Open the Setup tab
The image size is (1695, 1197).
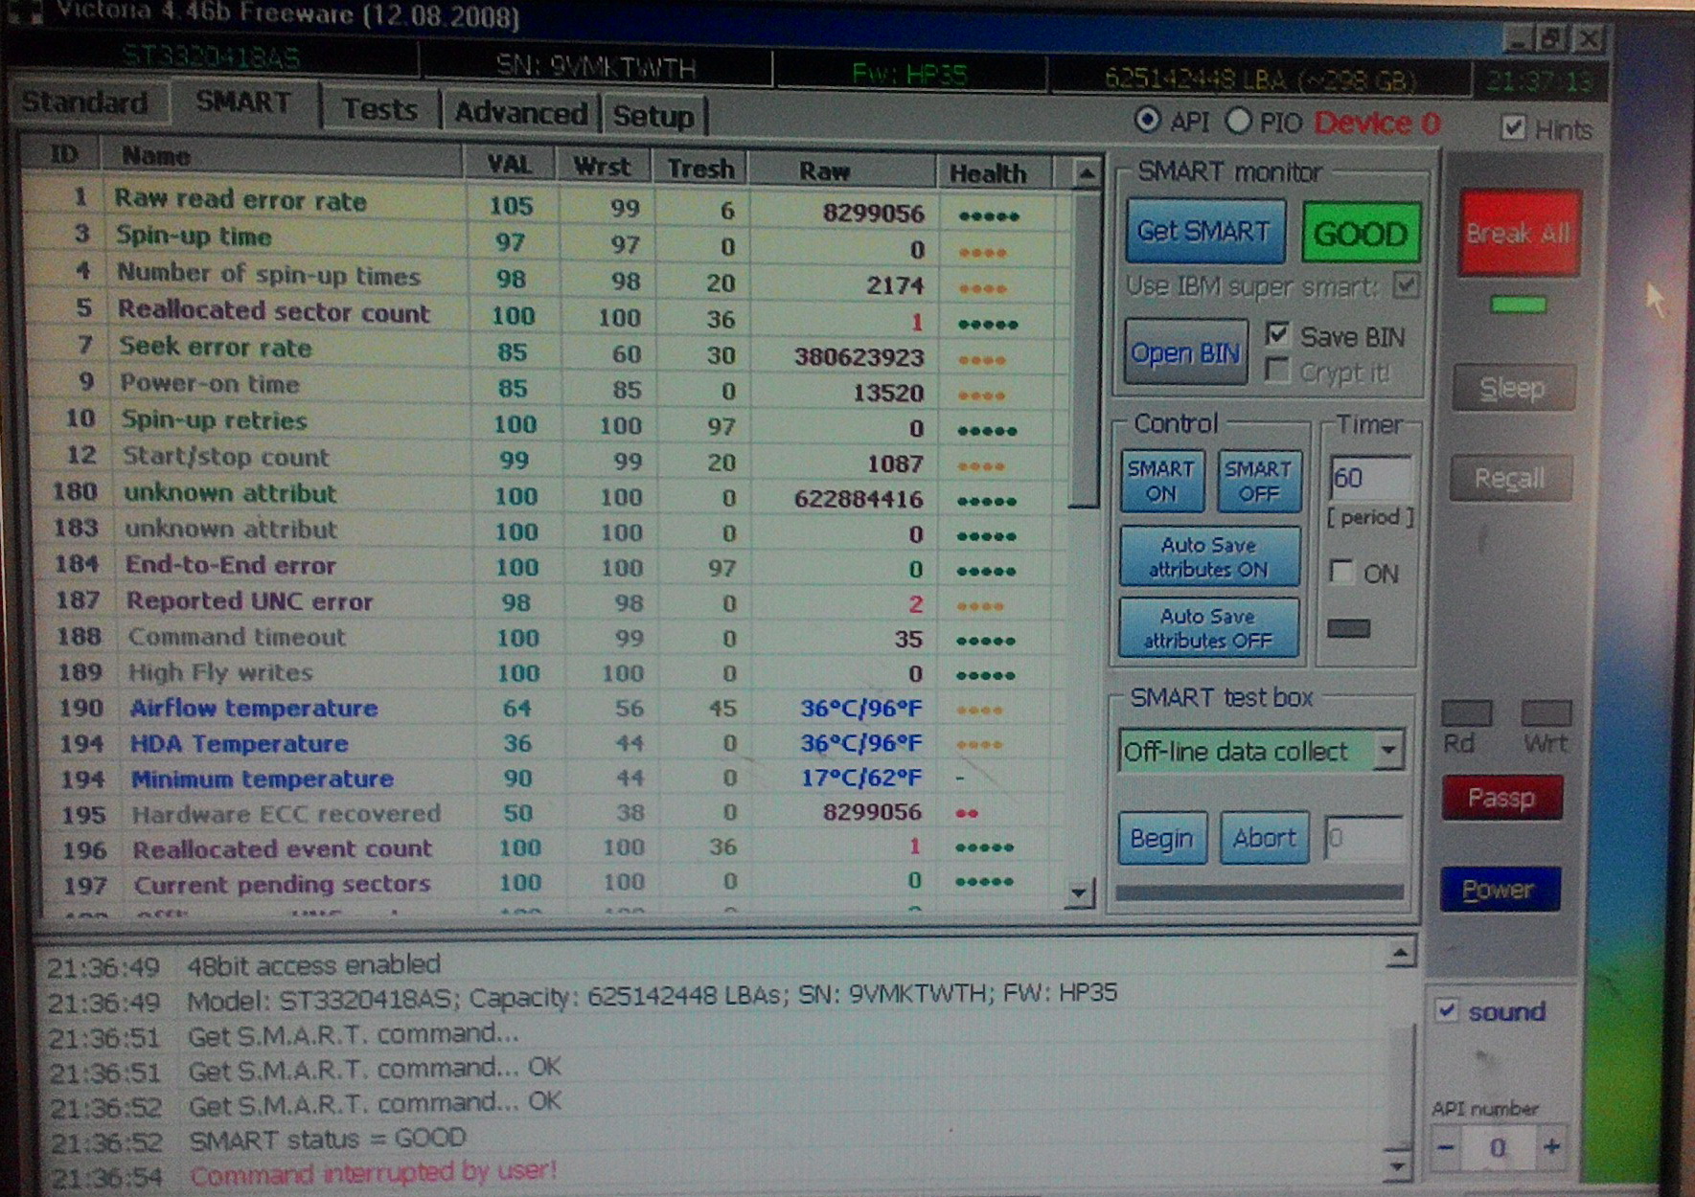point(653,116)
